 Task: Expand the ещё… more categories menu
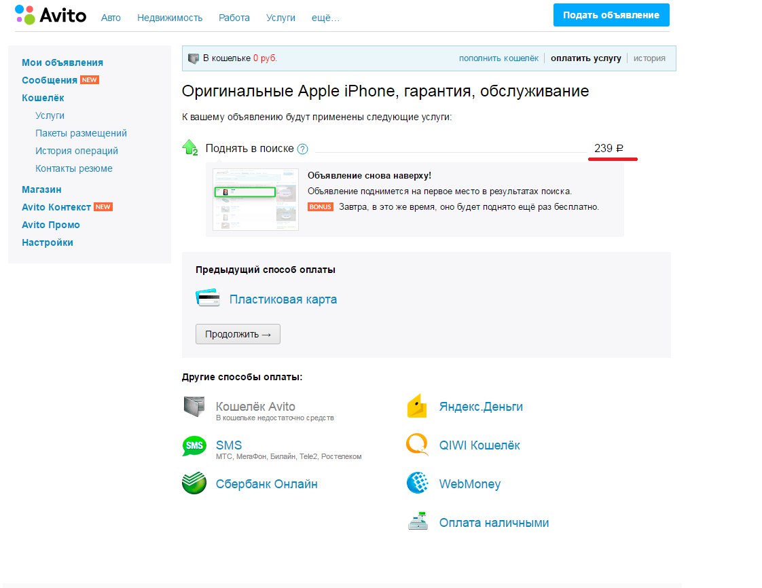coord(325,18)
